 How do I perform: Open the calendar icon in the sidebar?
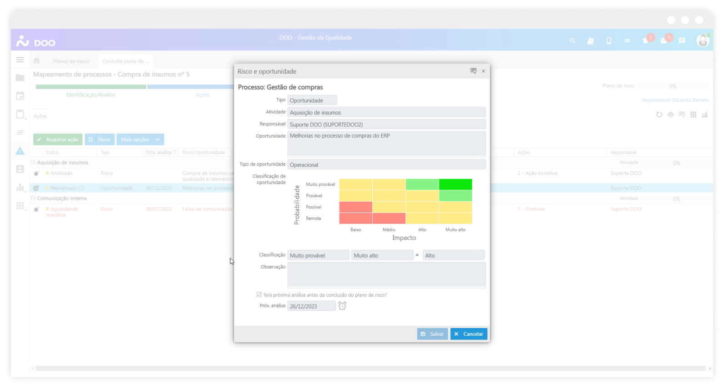pyautogui.click(x=20, y=96)
